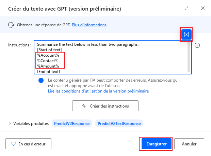Close the GPT dialog with X
Screen dimensions: 211x156
202,8
